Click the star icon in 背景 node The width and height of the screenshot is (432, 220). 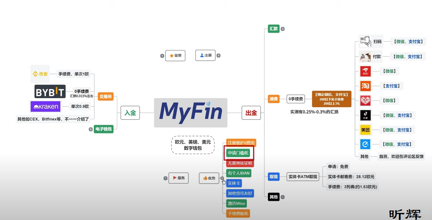pyautogui.click(x=172, y=56)
